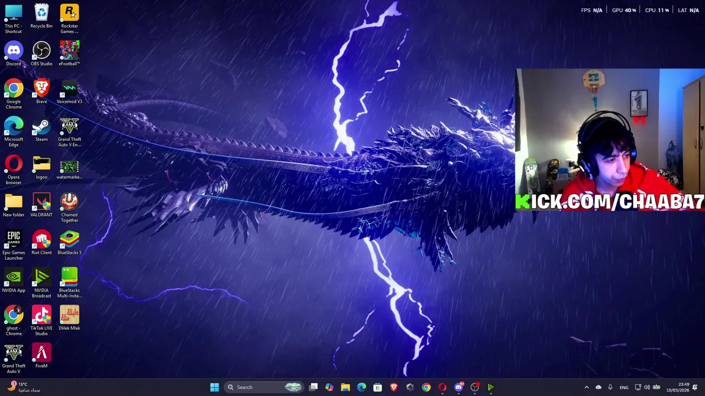This screenshot has height=396, width=705.
Task: Open Brave browser on the taskbar
Action: click(x=394, y=387)
